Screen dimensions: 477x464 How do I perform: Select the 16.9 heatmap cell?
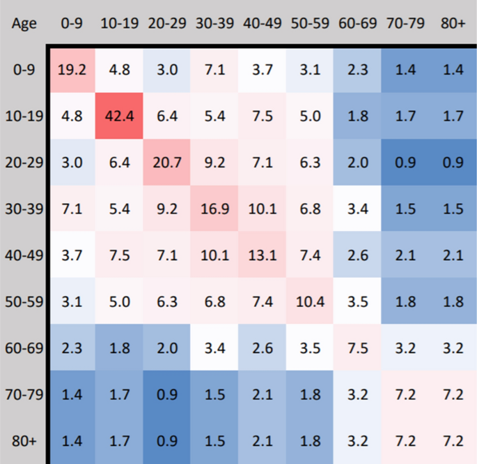pyautogui.click(x=214, y=209)
